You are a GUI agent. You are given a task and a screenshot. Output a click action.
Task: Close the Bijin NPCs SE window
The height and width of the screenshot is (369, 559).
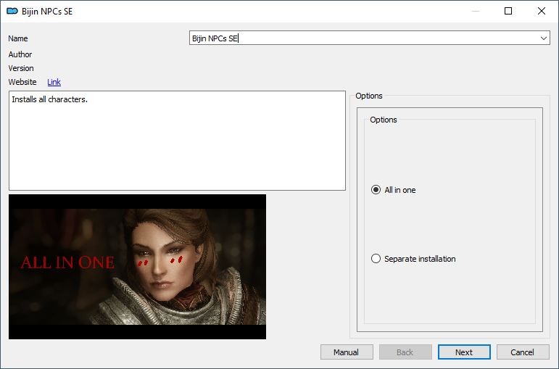541,11
